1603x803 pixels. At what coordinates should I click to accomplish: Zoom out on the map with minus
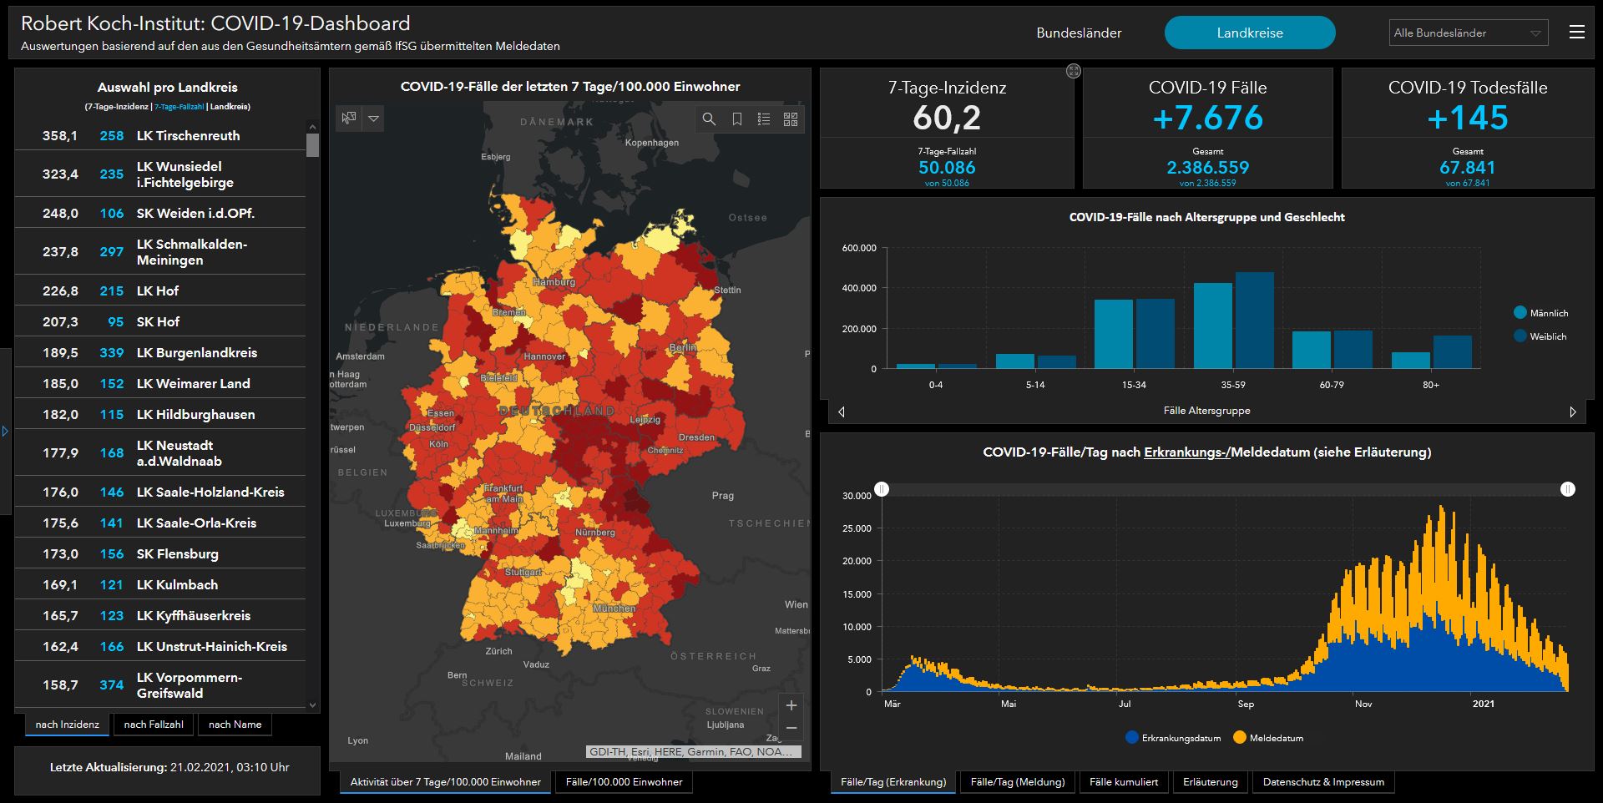791,729
